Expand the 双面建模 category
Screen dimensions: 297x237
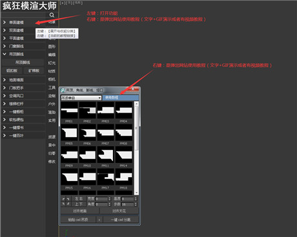[x=23, y=30]
